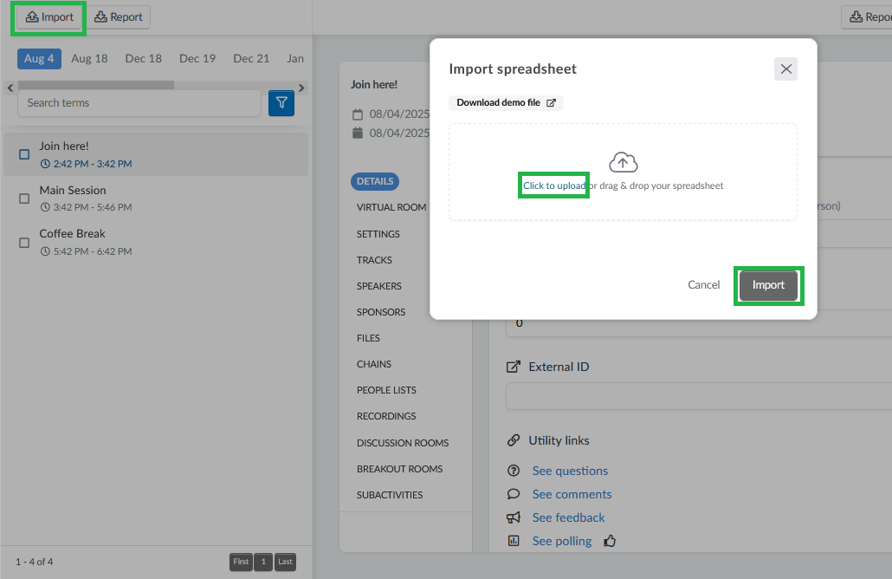Open the VIRTUAL ROOM section

pyautogui.click(x=391, y=207)
